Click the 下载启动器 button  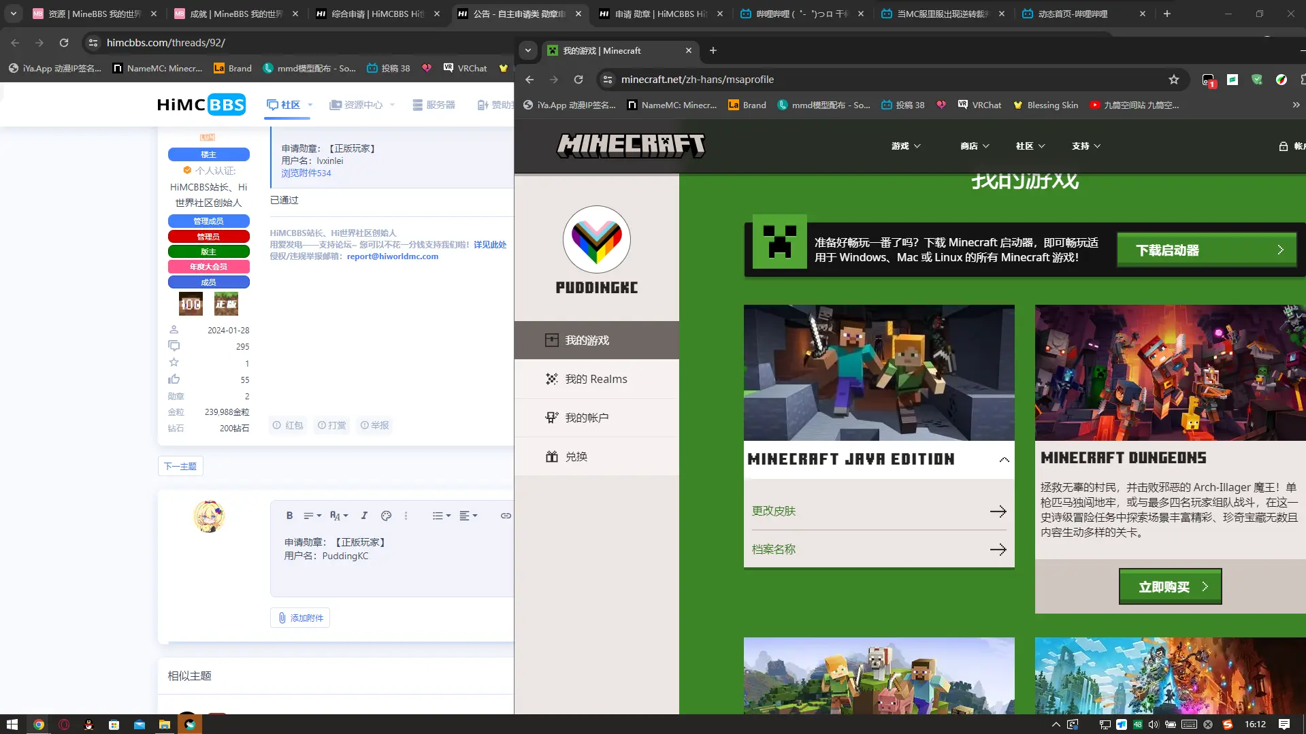(1206, 250)
